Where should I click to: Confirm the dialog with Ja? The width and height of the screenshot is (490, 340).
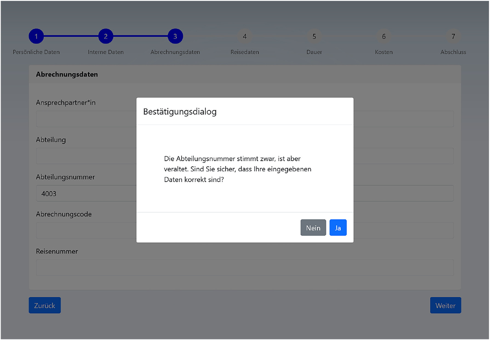coord(338,227)
